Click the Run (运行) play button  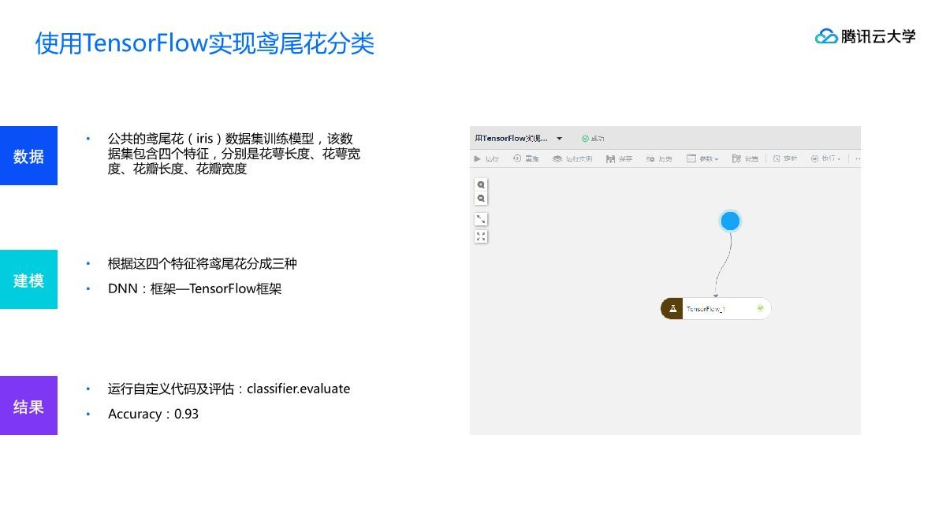pyautogui.click(x=486, y=158)
